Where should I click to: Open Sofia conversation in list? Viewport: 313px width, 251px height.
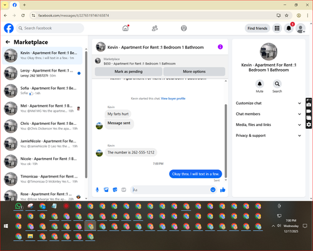43,91
